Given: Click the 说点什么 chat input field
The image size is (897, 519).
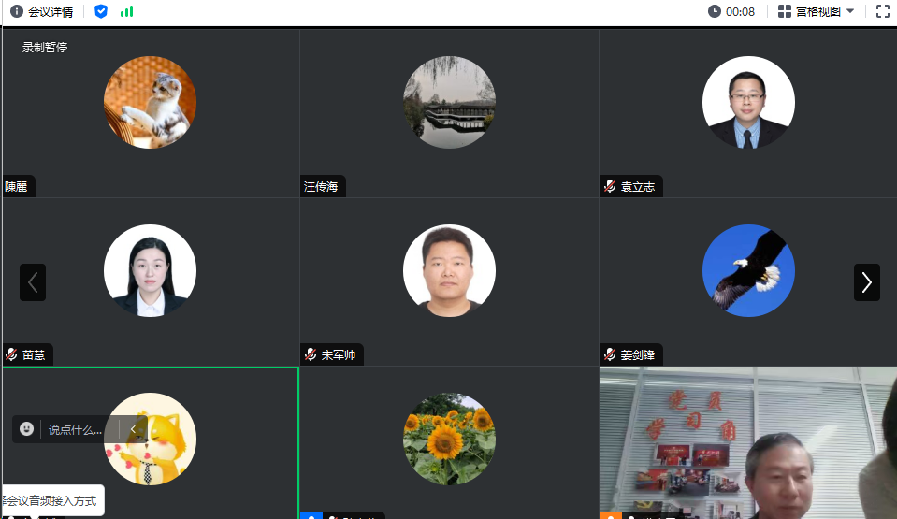Looking at the screenshot, I should point(76,430).
